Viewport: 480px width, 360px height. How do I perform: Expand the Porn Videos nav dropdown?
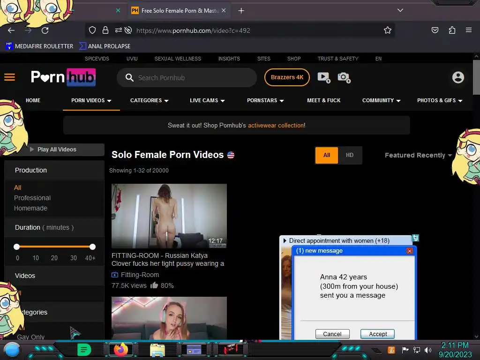[x=91, y=100]
